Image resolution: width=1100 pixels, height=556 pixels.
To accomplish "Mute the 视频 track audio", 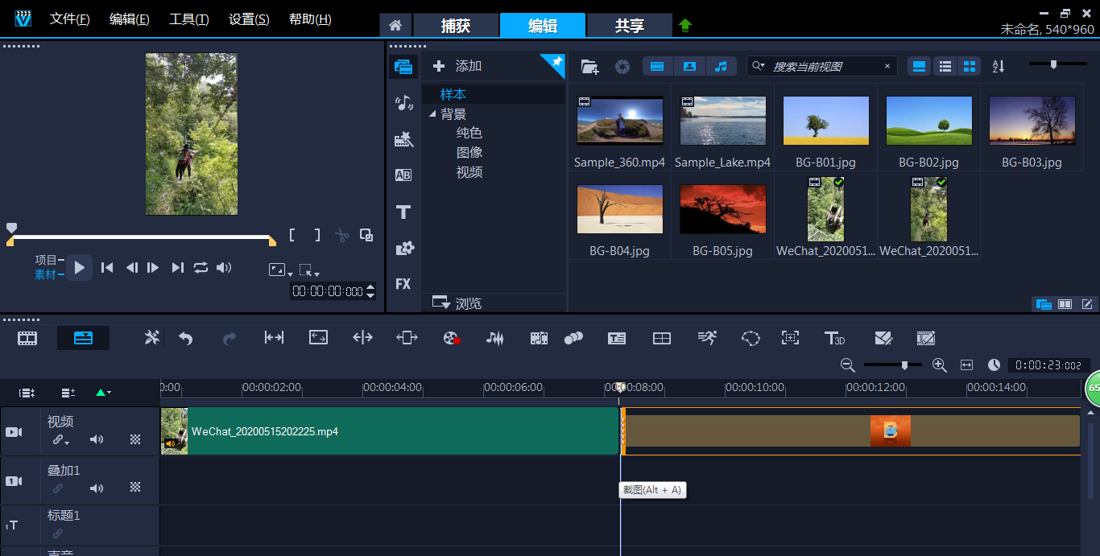I will pos(97,439).
